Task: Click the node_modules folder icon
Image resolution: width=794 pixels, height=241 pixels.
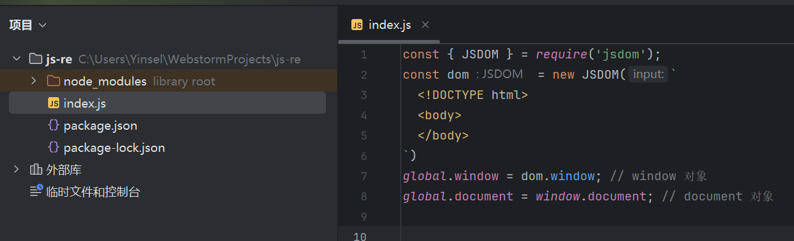Action: tap(53, 81)
